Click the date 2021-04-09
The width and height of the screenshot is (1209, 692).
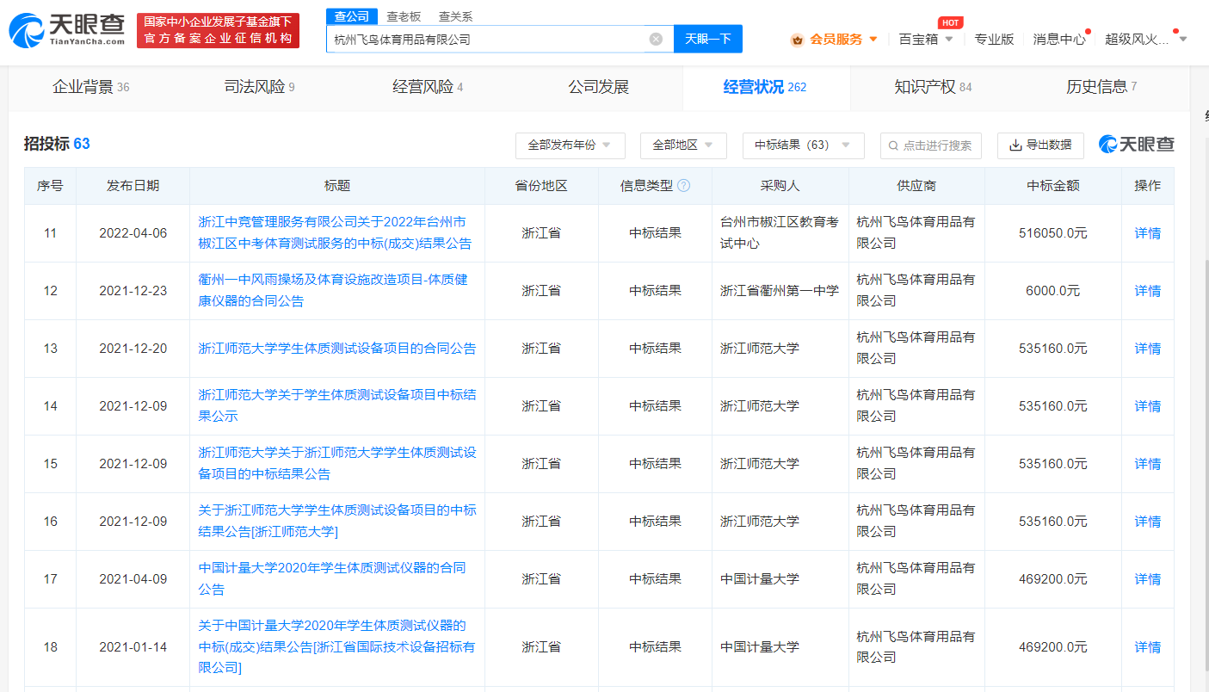pyautogui.click(x=133, y=579)
